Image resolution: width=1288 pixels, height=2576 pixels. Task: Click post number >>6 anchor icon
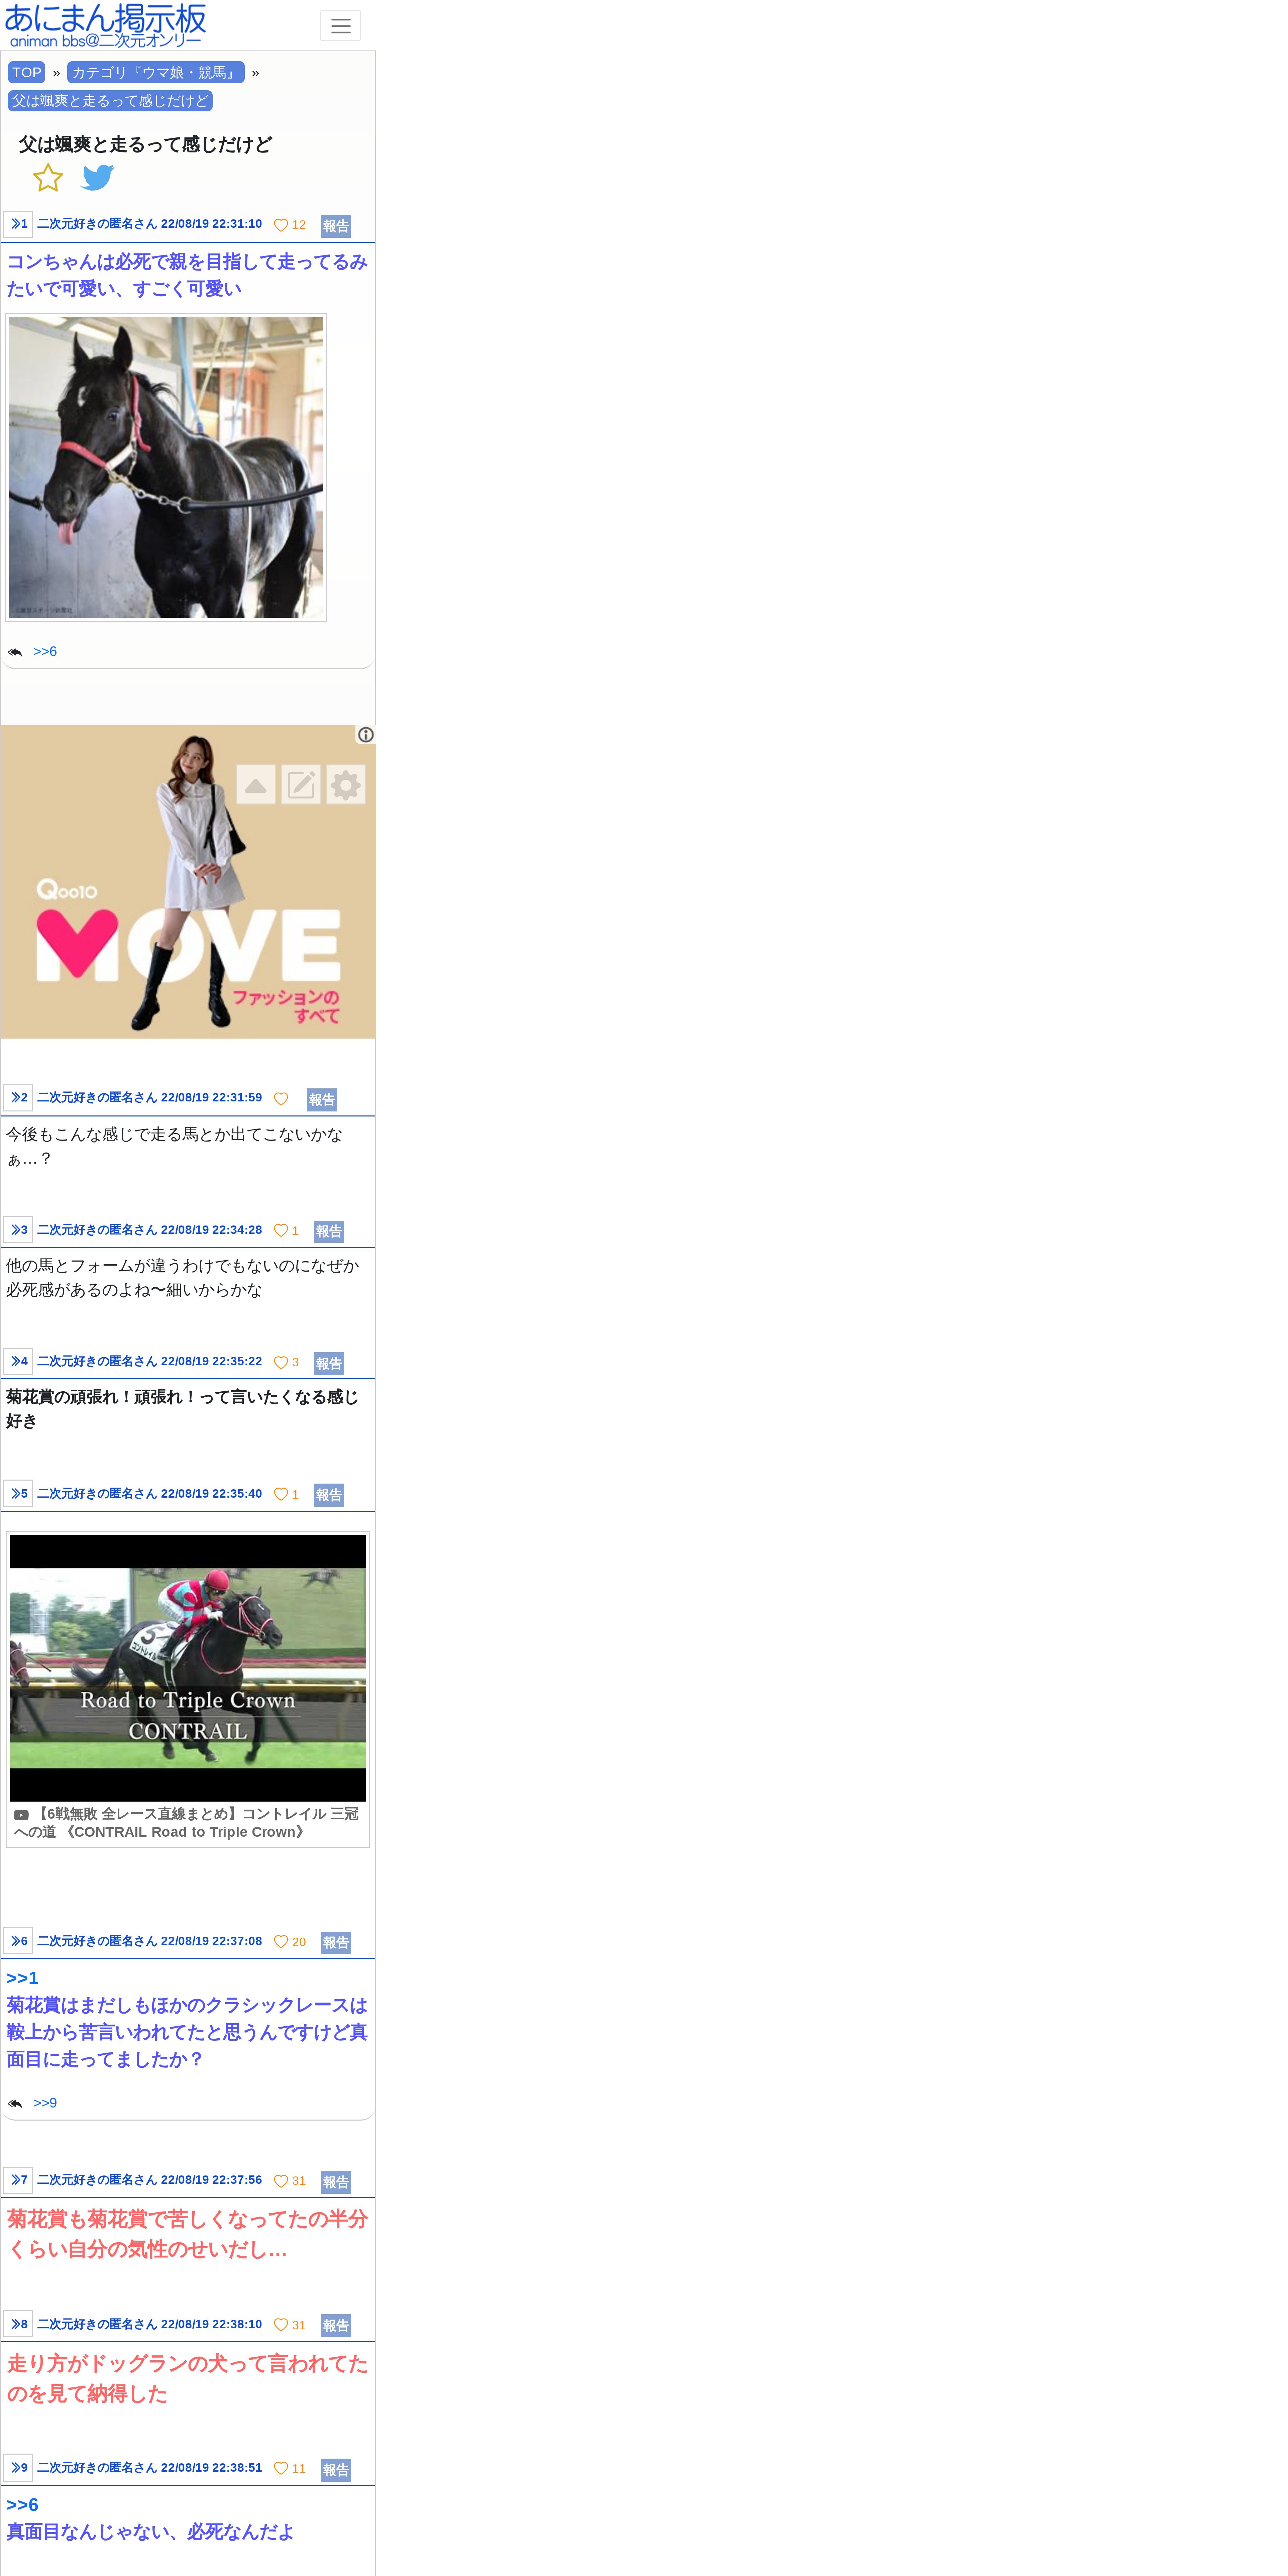click(18, 1941)
